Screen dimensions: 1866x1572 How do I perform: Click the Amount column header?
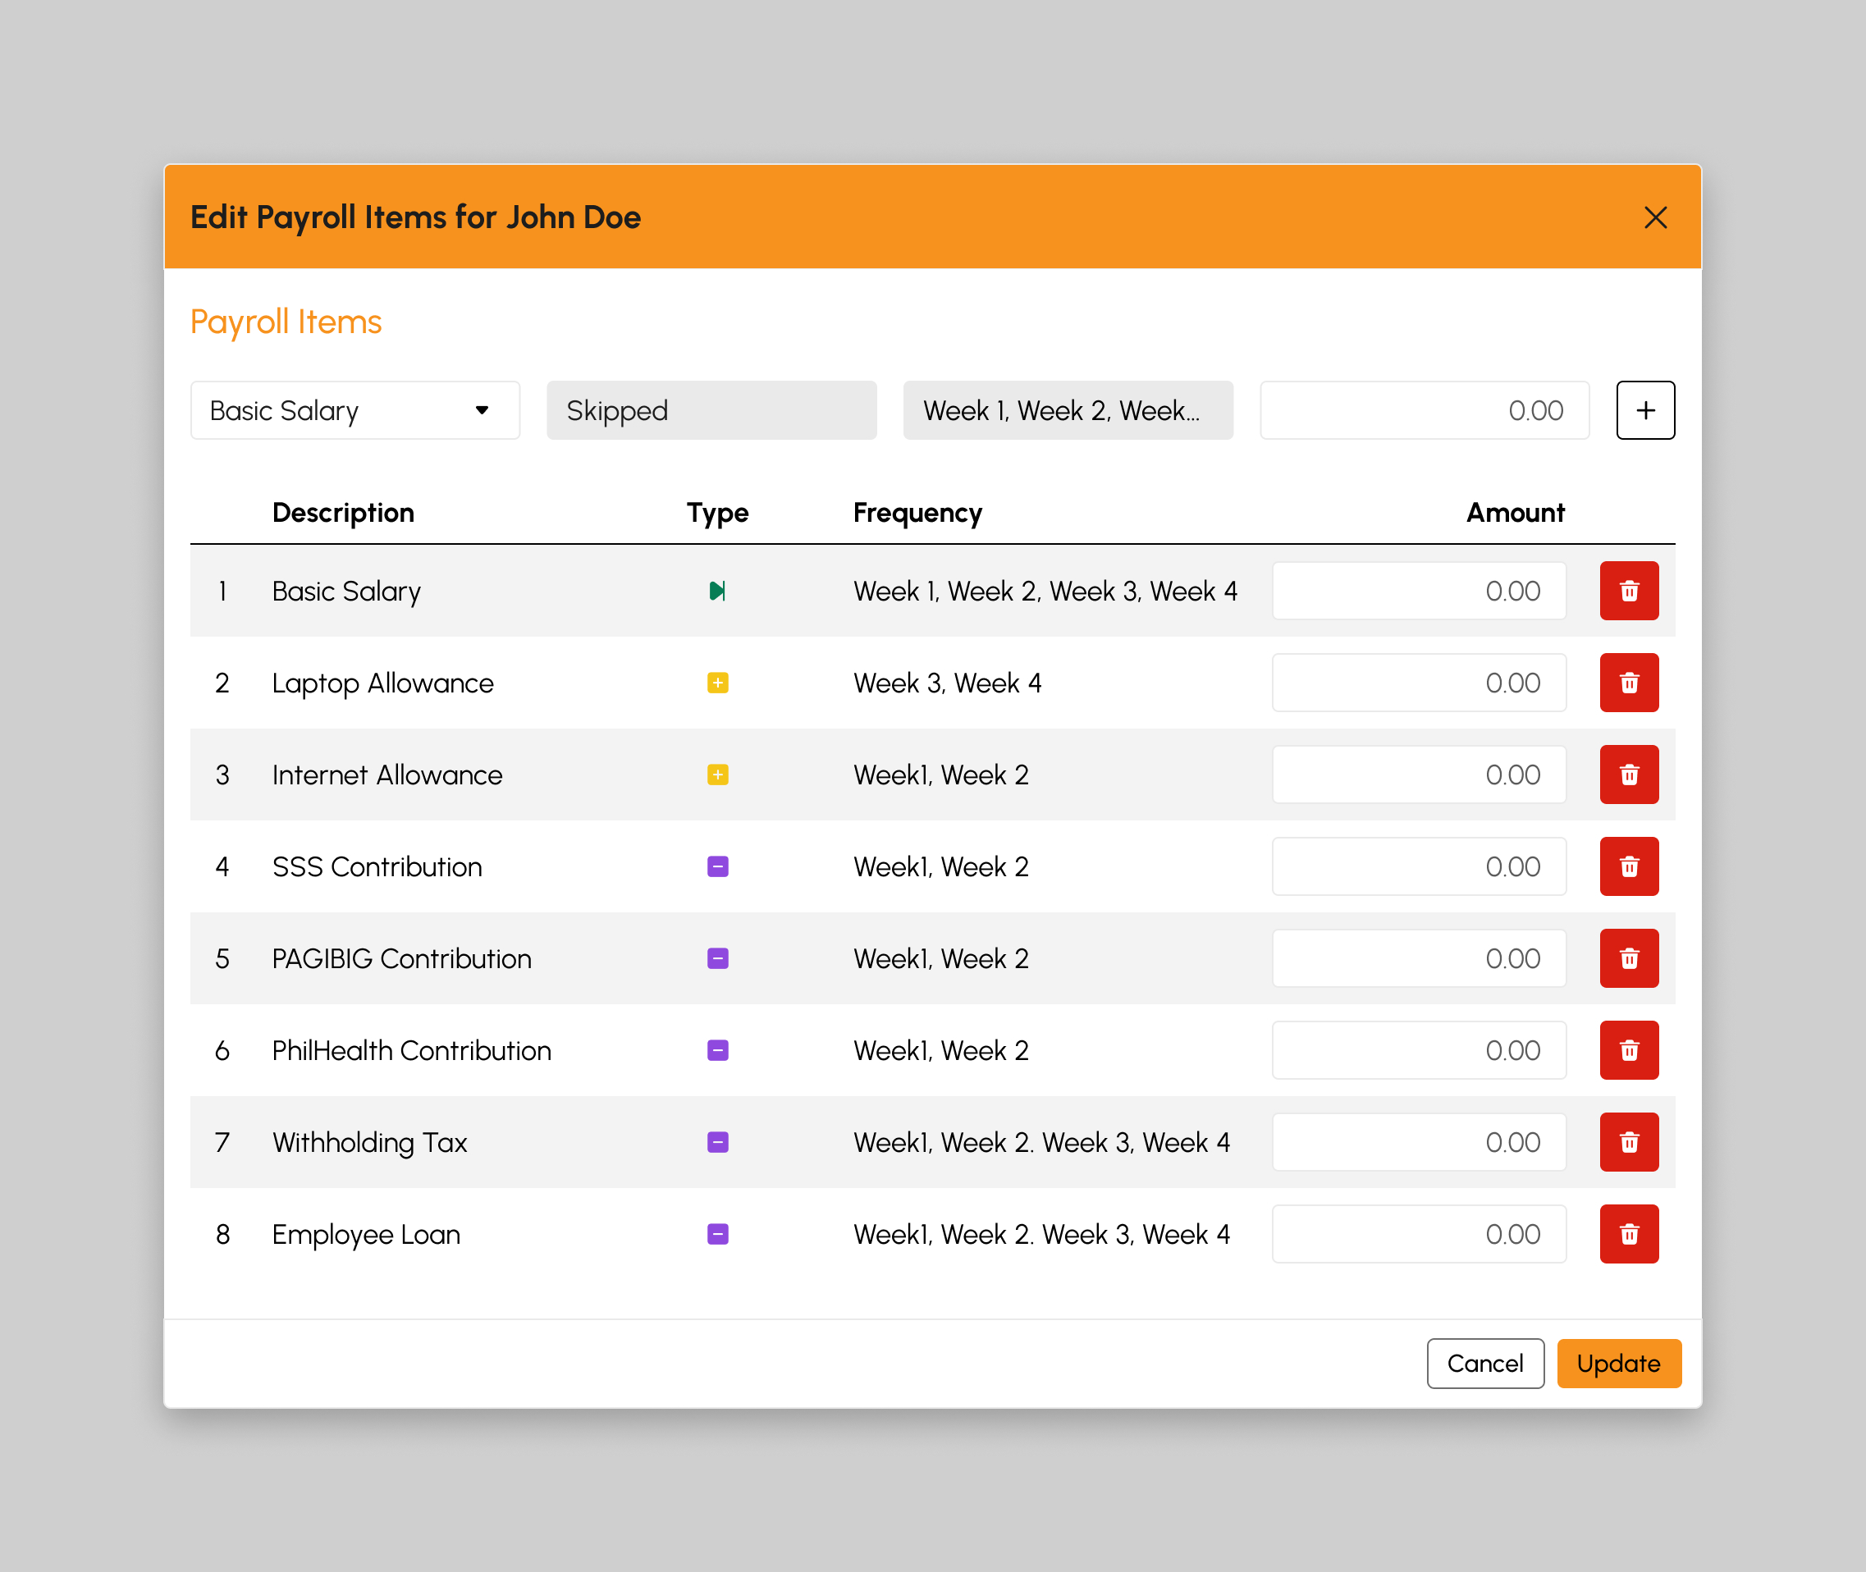[1515, 513]
